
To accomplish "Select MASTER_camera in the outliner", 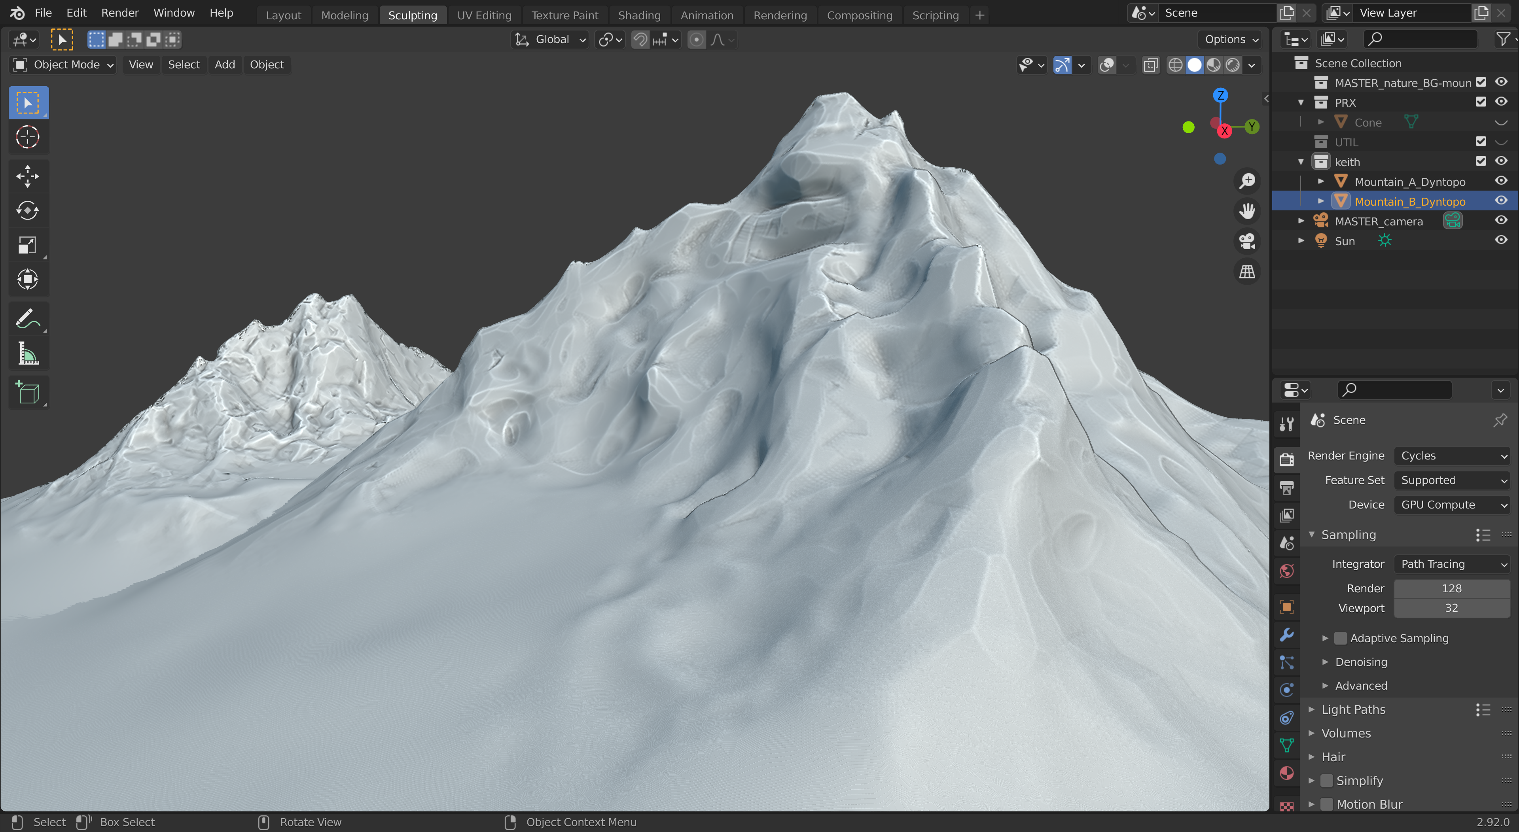I will 1378,221.
